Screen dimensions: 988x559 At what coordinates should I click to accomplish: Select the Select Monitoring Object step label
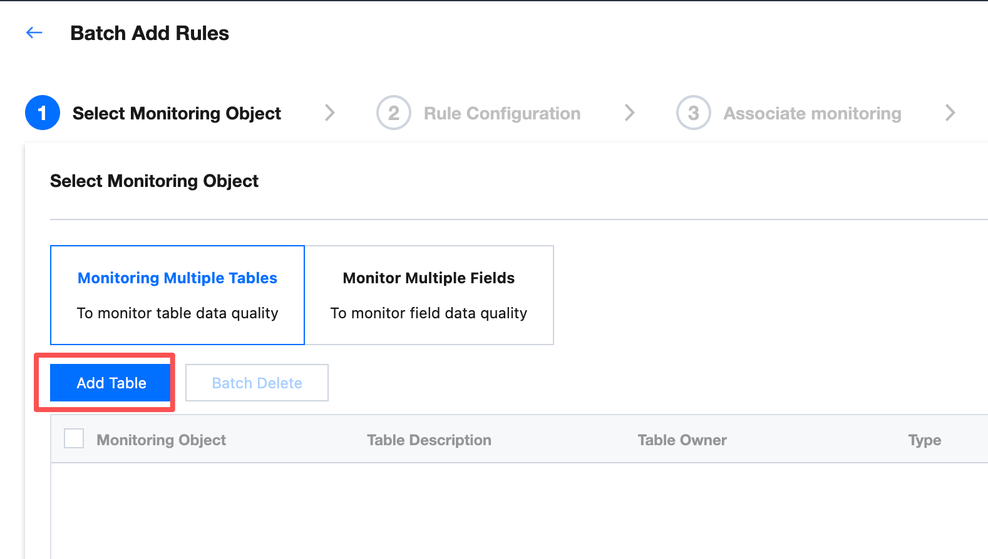177,114
